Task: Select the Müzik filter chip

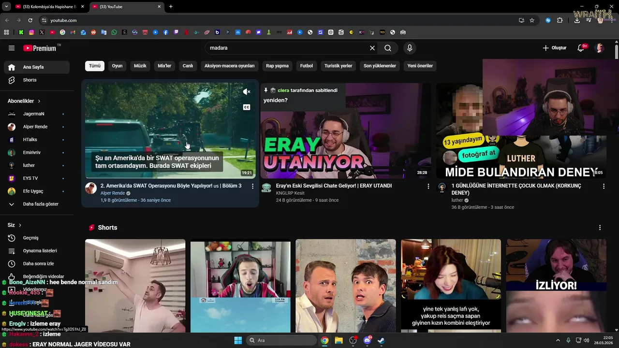Action: (140, 66)
